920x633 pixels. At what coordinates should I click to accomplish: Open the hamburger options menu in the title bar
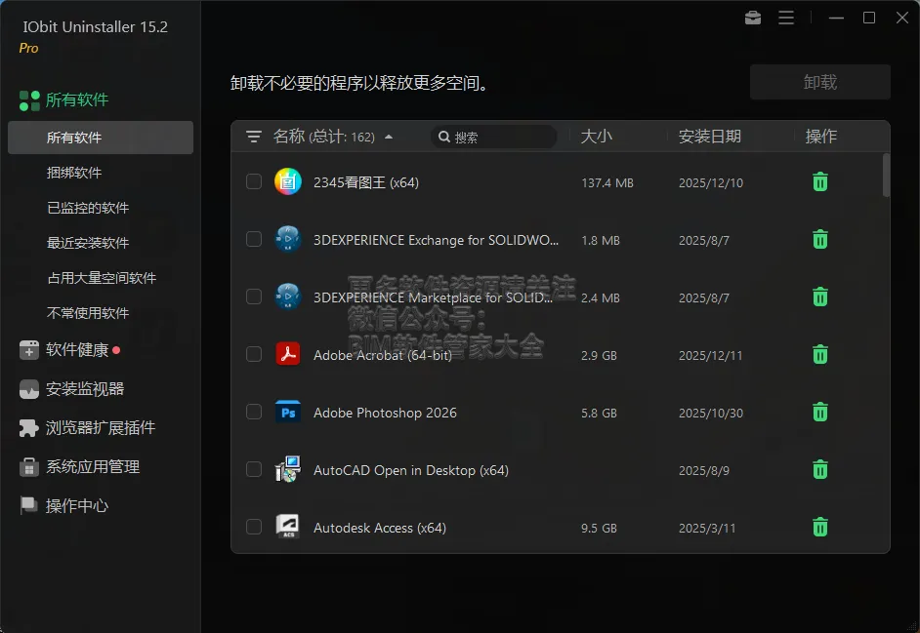point(786,19)
